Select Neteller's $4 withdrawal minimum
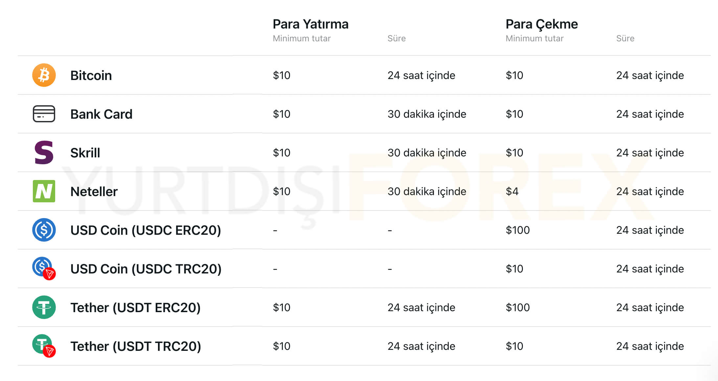Image resolution: width=718 pixels, height=381 pixels. [512, 191]
